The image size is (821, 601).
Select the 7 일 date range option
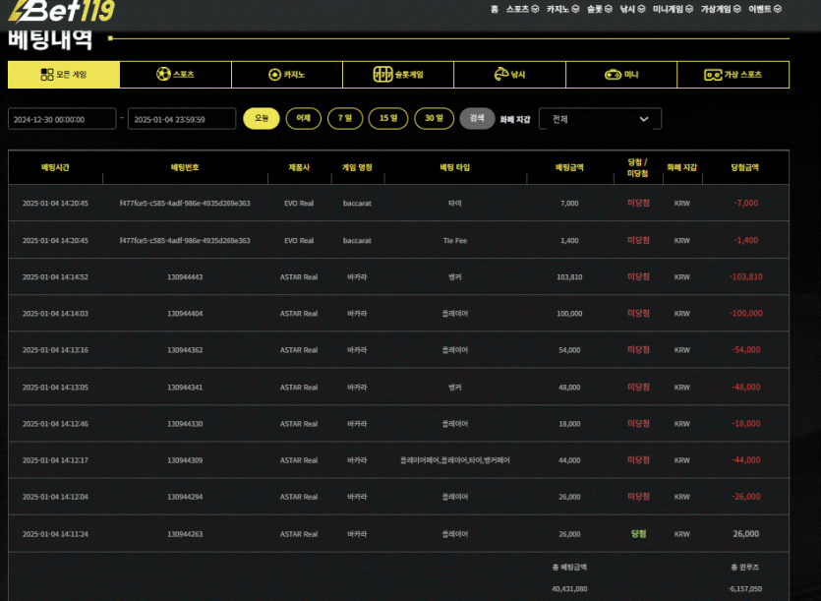pos(344,118)
